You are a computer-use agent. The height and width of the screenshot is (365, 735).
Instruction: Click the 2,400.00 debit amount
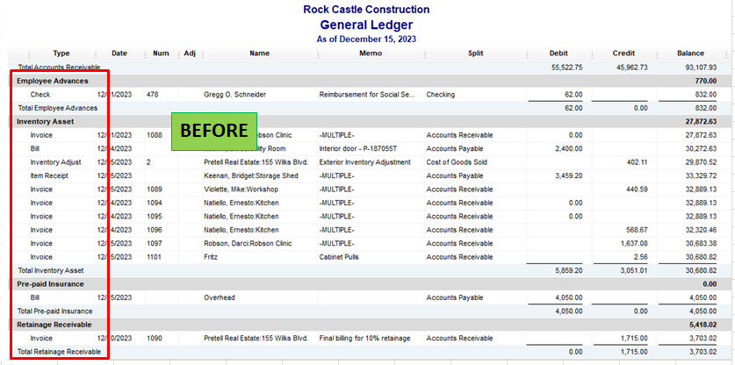point(570,149)
